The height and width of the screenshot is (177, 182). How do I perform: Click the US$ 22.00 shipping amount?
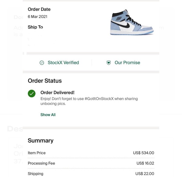click(x=145, y=174)
